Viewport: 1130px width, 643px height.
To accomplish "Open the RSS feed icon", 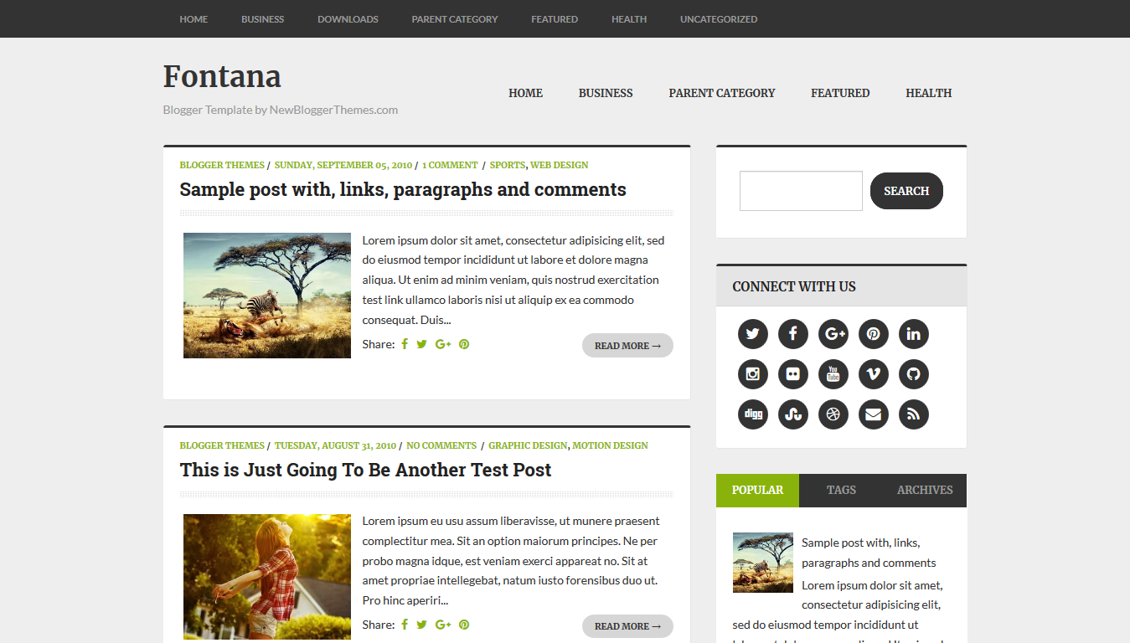I will point(913,414).
